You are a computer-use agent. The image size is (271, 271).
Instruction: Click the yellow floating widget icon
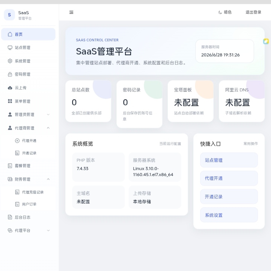pos(266,41)
